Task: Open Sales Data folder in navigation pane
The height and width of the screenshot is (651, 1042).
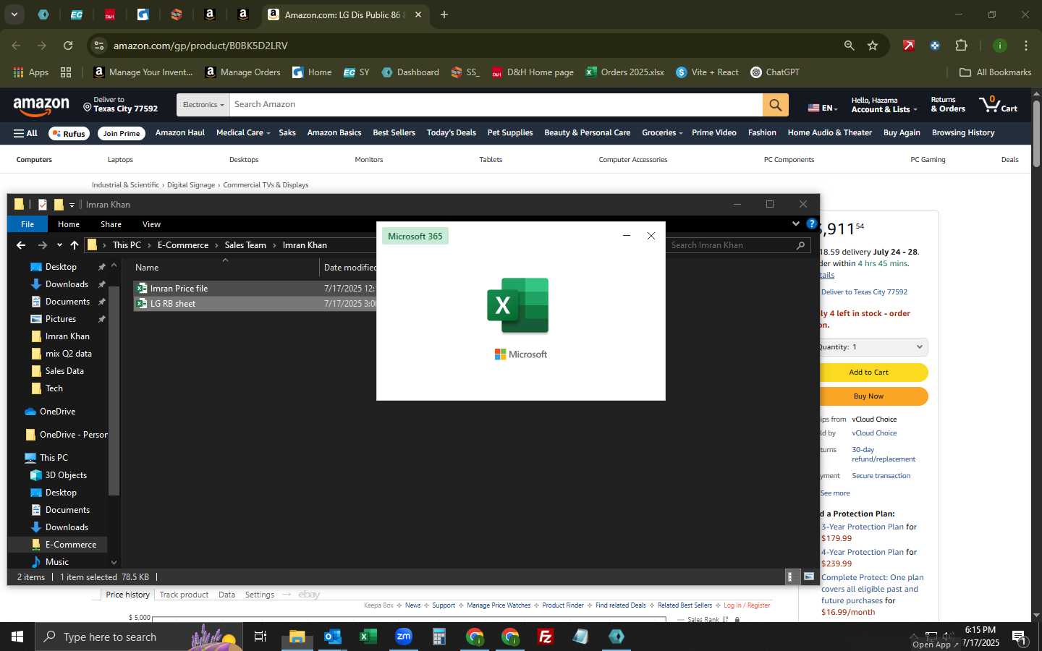Action: 64,371
